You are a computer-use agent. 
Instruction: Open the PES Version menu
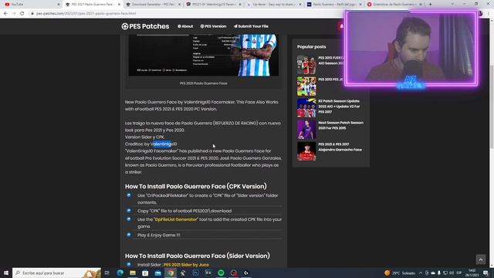tap(213, 26)
